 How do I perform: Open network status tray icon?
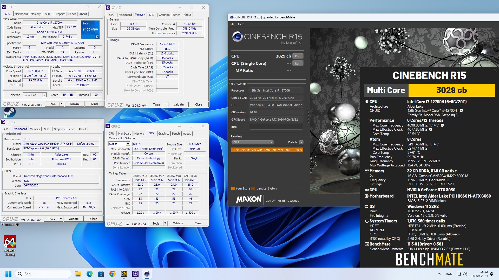459,274
